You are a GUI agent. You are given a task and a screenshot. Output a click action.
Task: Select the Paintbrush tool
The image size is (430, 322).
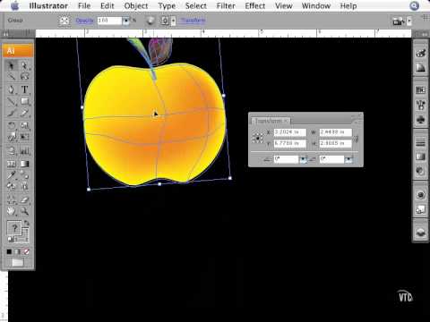[12, 113]
